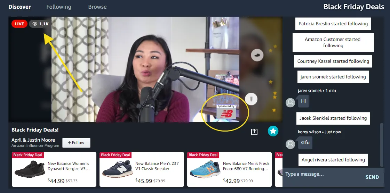The width and height of the screenshot is (390, 193).
Task: Click the teal star icon
Action: click(273, 131)
